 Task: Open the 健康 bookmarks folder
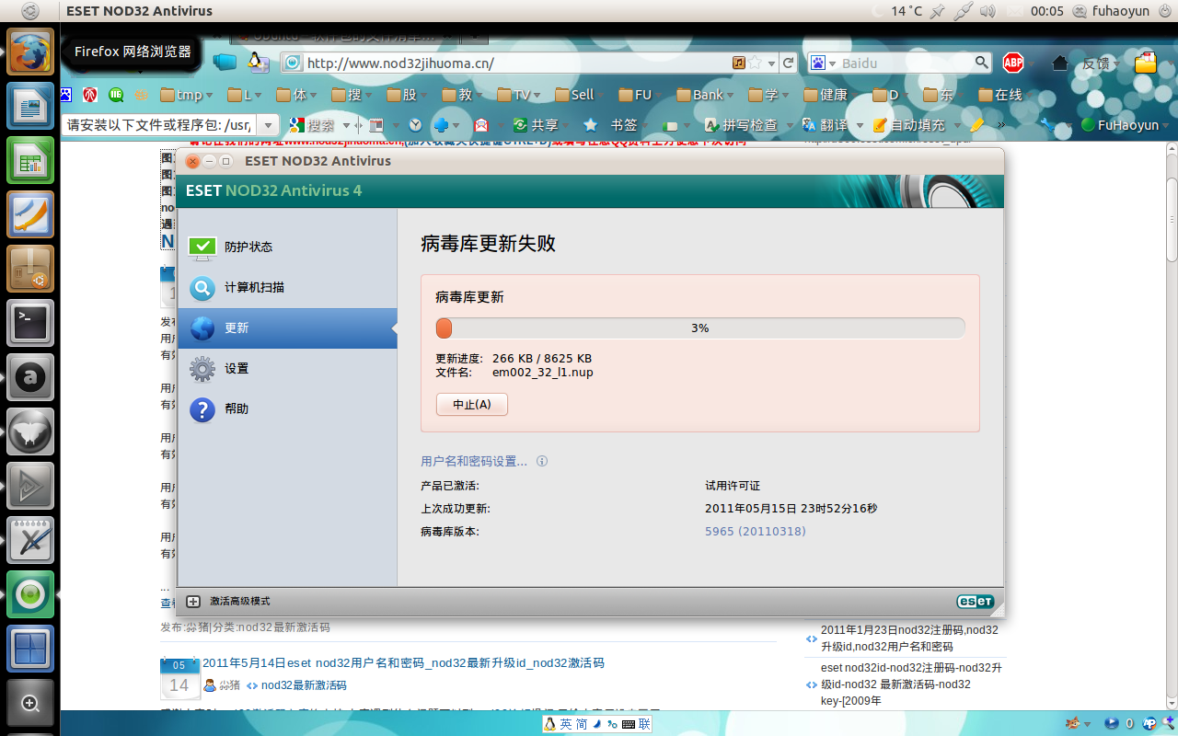[831, 95]
